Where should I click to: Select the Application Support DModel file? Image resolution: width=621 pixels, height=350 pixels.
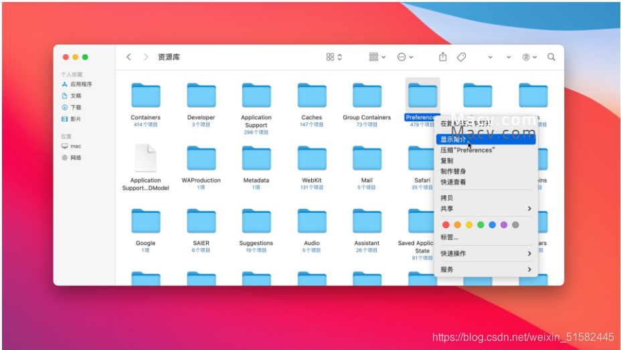(x=146, y=158)
